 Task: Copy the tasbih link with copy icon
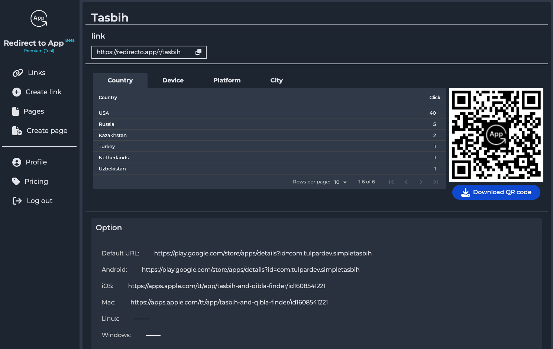click(198, 52)
